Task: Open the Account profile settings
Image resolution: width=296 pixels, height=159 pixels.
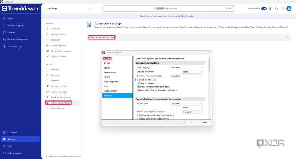Action: pos(55,29)
